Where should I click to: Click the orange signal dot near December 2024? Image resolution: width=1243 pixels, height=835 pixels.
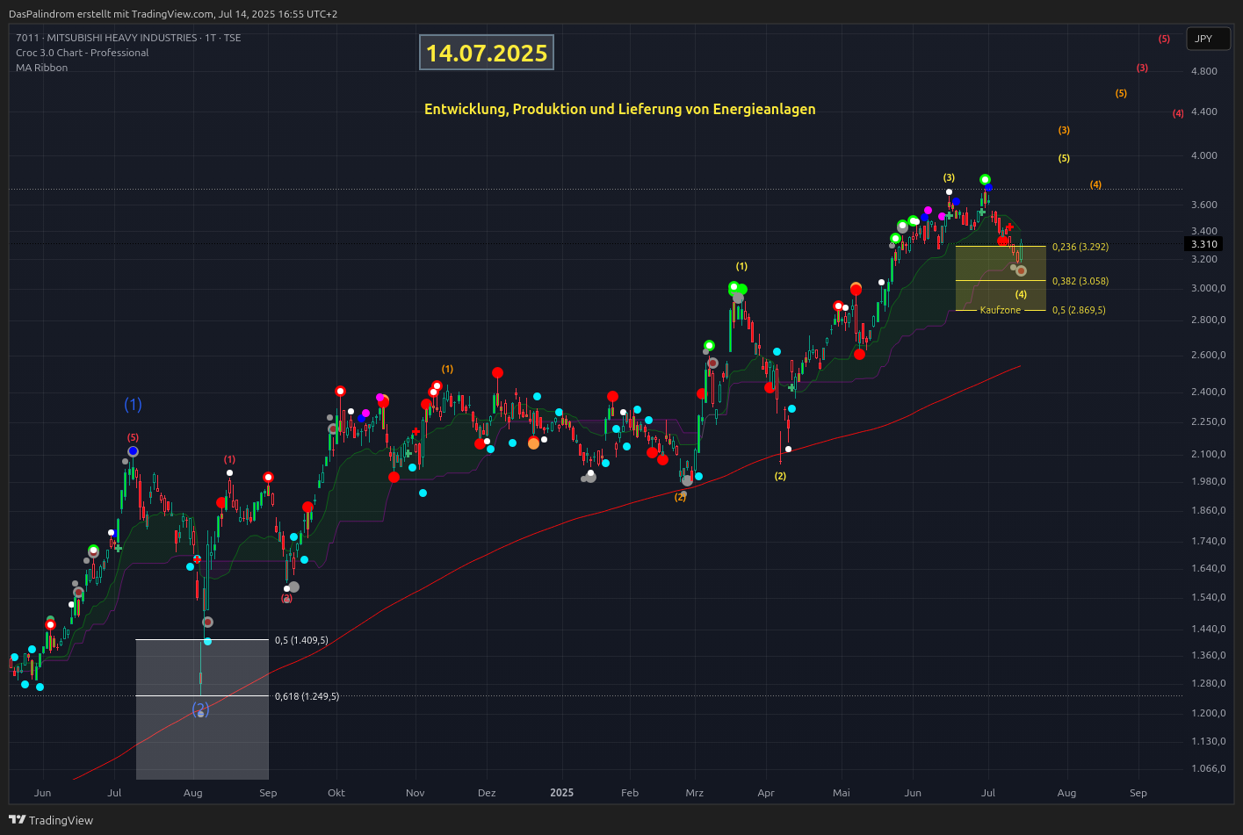point(533,443)
